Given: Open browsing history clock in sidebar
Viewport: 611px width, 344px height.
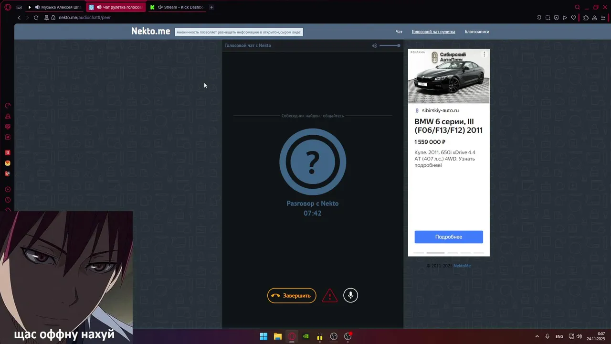Looking at the screenshot, I should coord(8,200).
